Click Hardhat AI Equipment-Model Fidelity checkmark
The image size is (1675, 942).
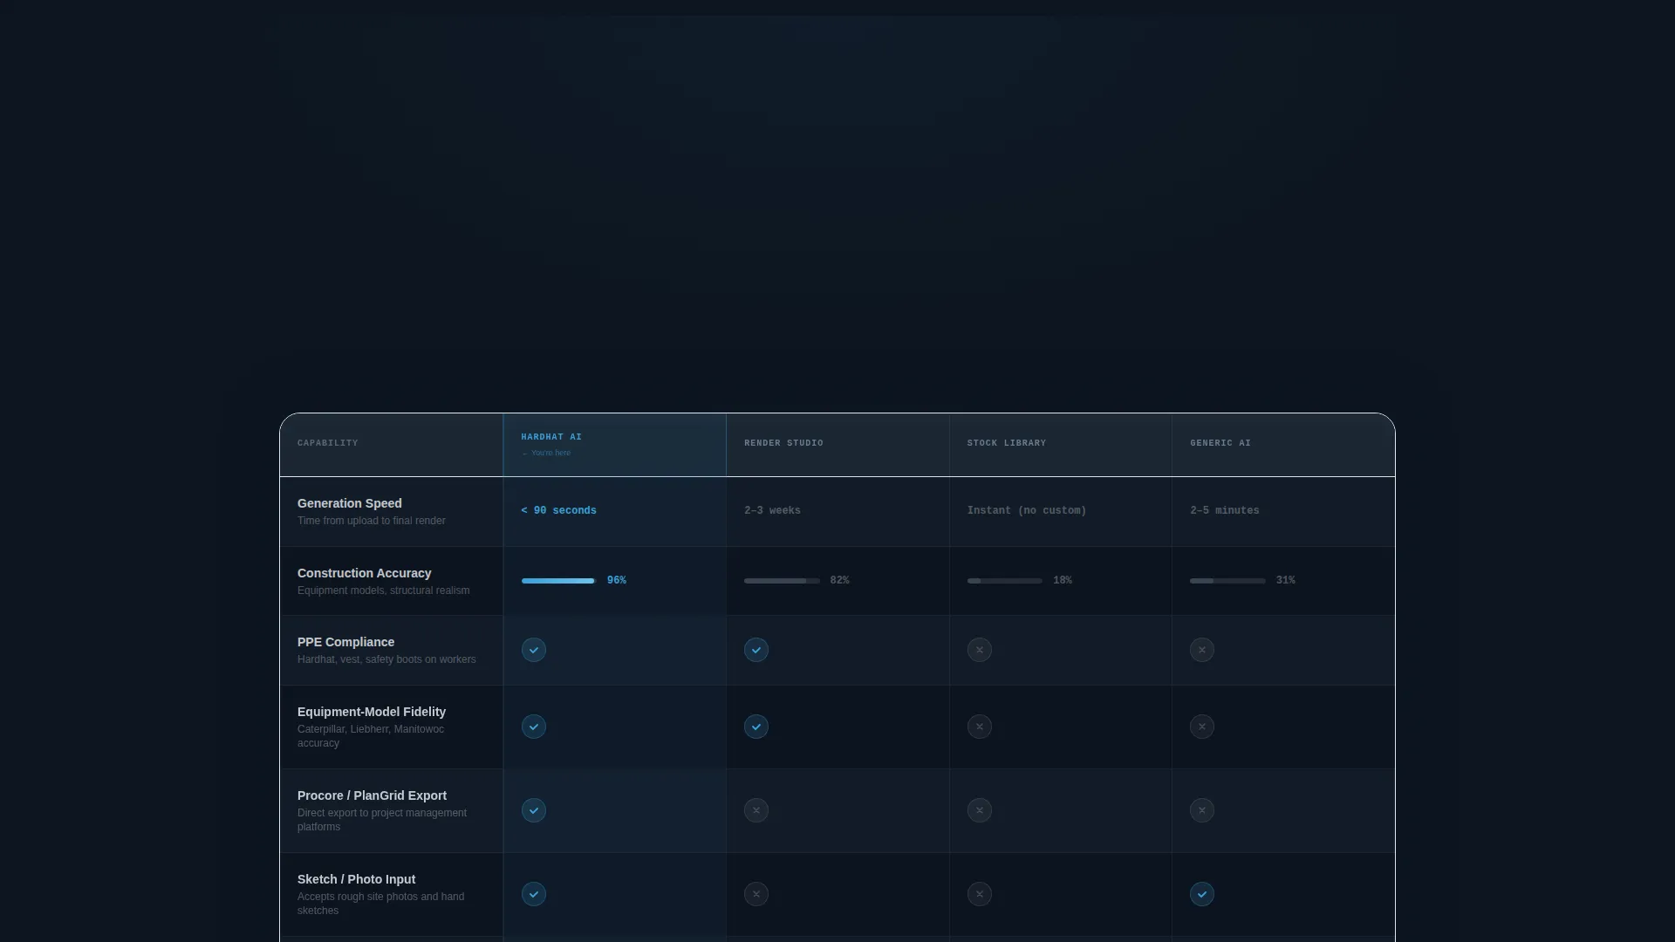point(533,727)
